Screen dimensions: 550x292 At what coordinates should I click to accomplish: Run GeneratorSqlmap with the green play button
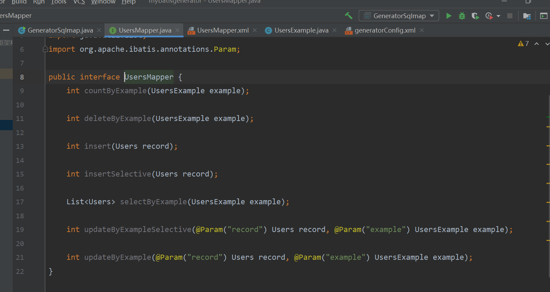tap(449, 16)
